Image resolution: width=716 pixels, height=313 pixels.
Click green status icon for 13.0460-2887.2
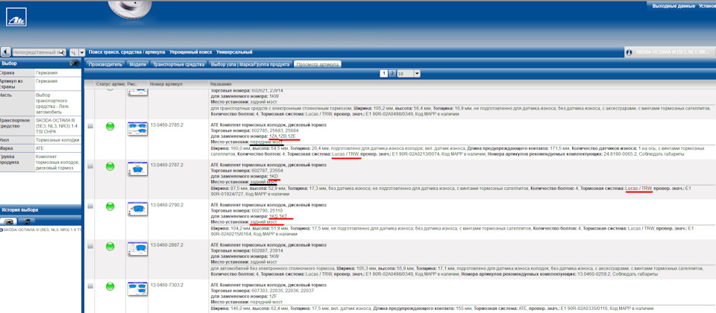110,246
